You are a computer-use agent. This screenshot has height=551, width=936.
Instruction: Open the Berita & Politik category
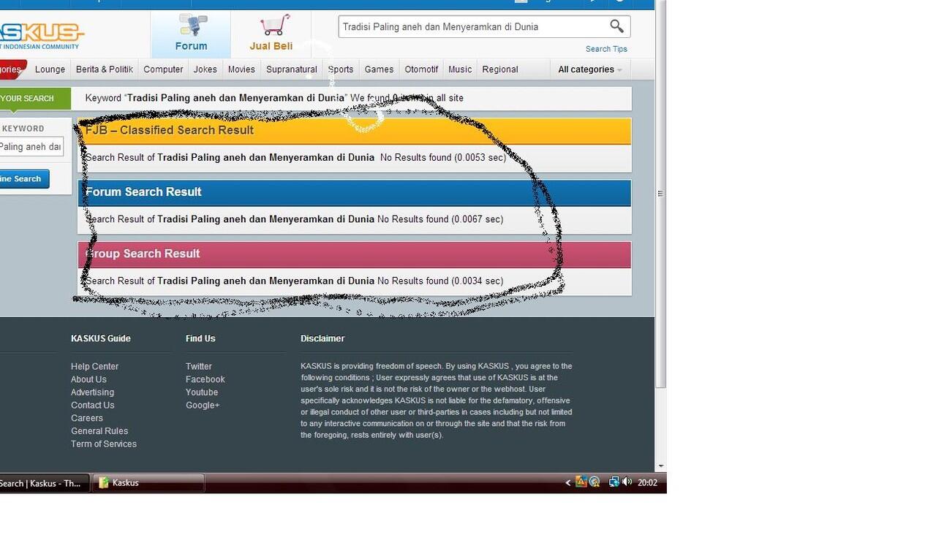(105, 69)
